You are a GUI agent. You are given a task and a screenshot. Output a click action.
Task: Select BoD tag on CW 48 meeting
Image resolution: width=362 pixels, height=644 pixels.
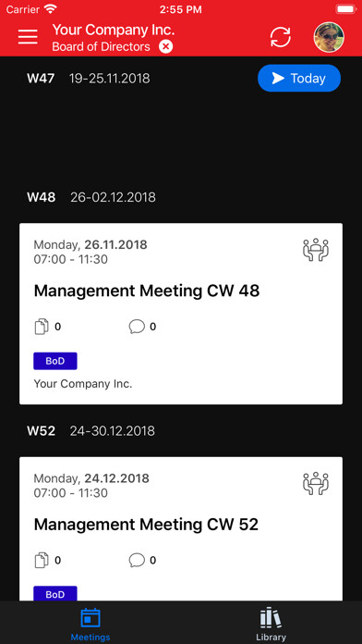point(55,361)
